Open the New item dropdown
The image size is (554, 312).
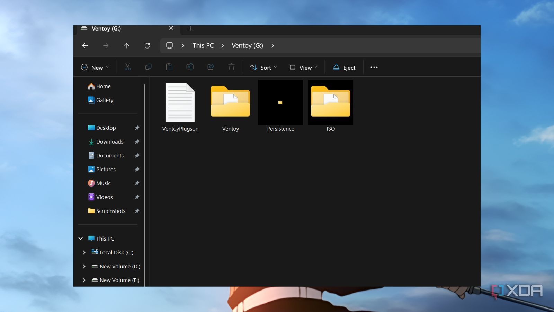[95, 68]
